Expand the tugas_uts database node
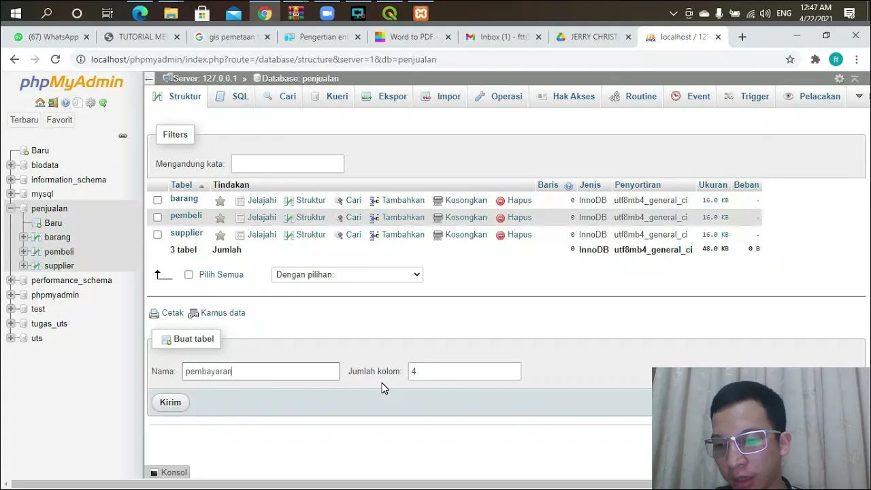Viewport: 871px width, 490px height. (10, 323)
